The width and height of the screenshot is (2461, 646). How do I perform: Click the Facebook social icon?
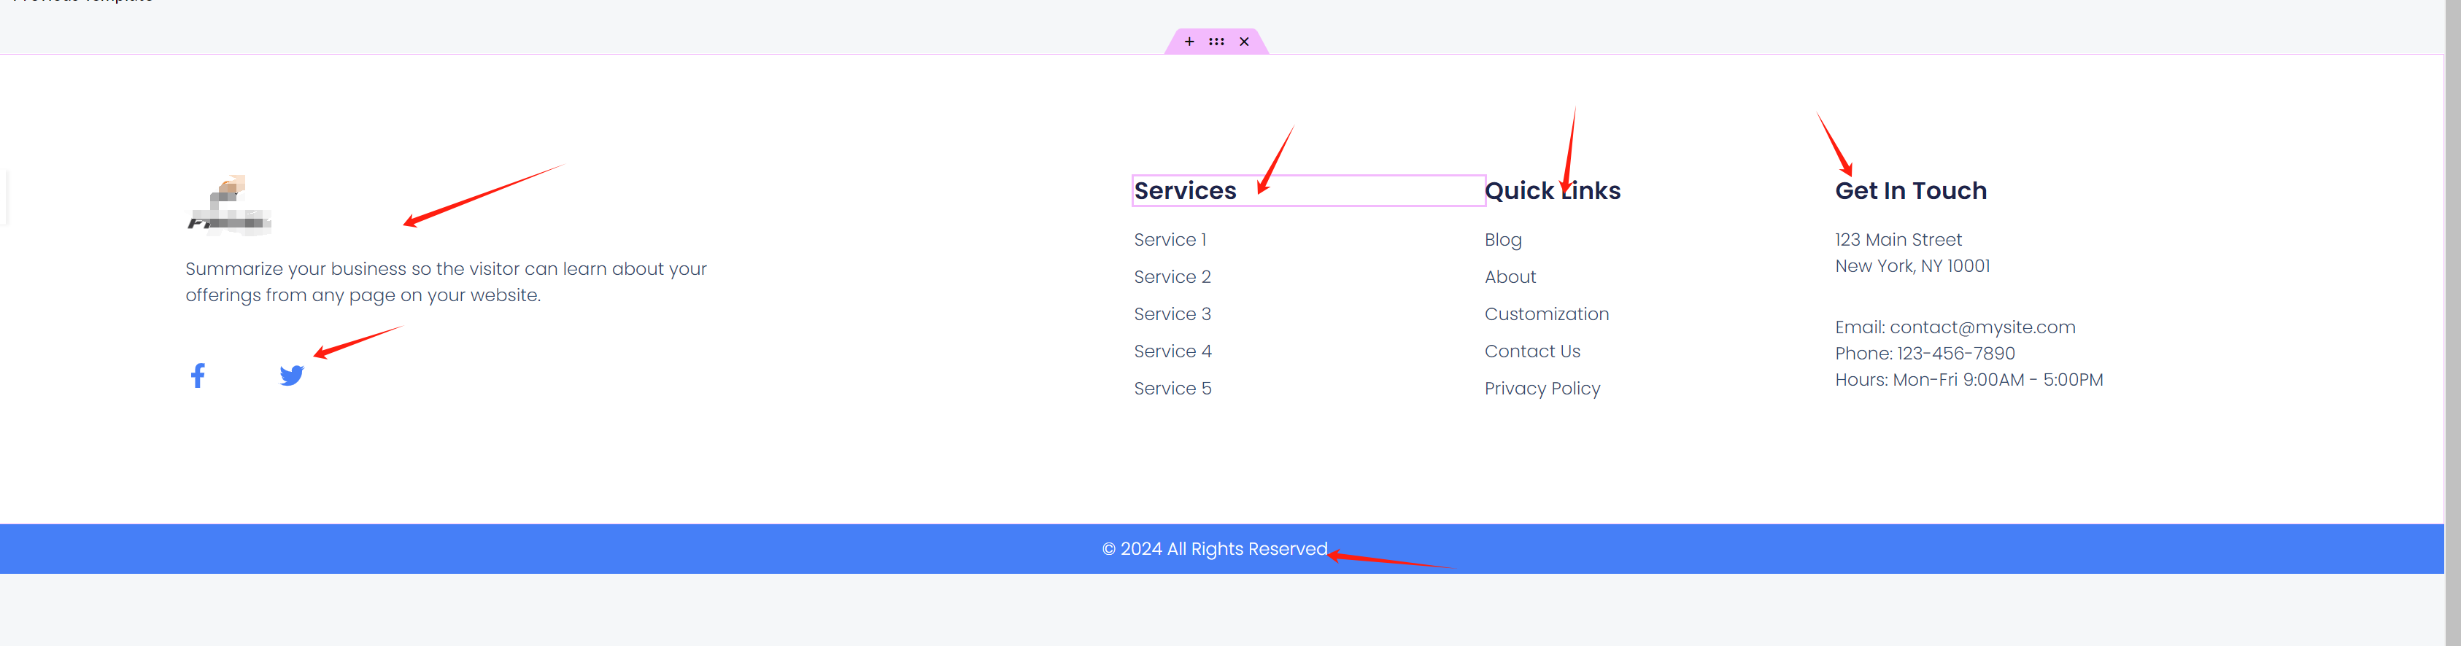coord(198,375)
